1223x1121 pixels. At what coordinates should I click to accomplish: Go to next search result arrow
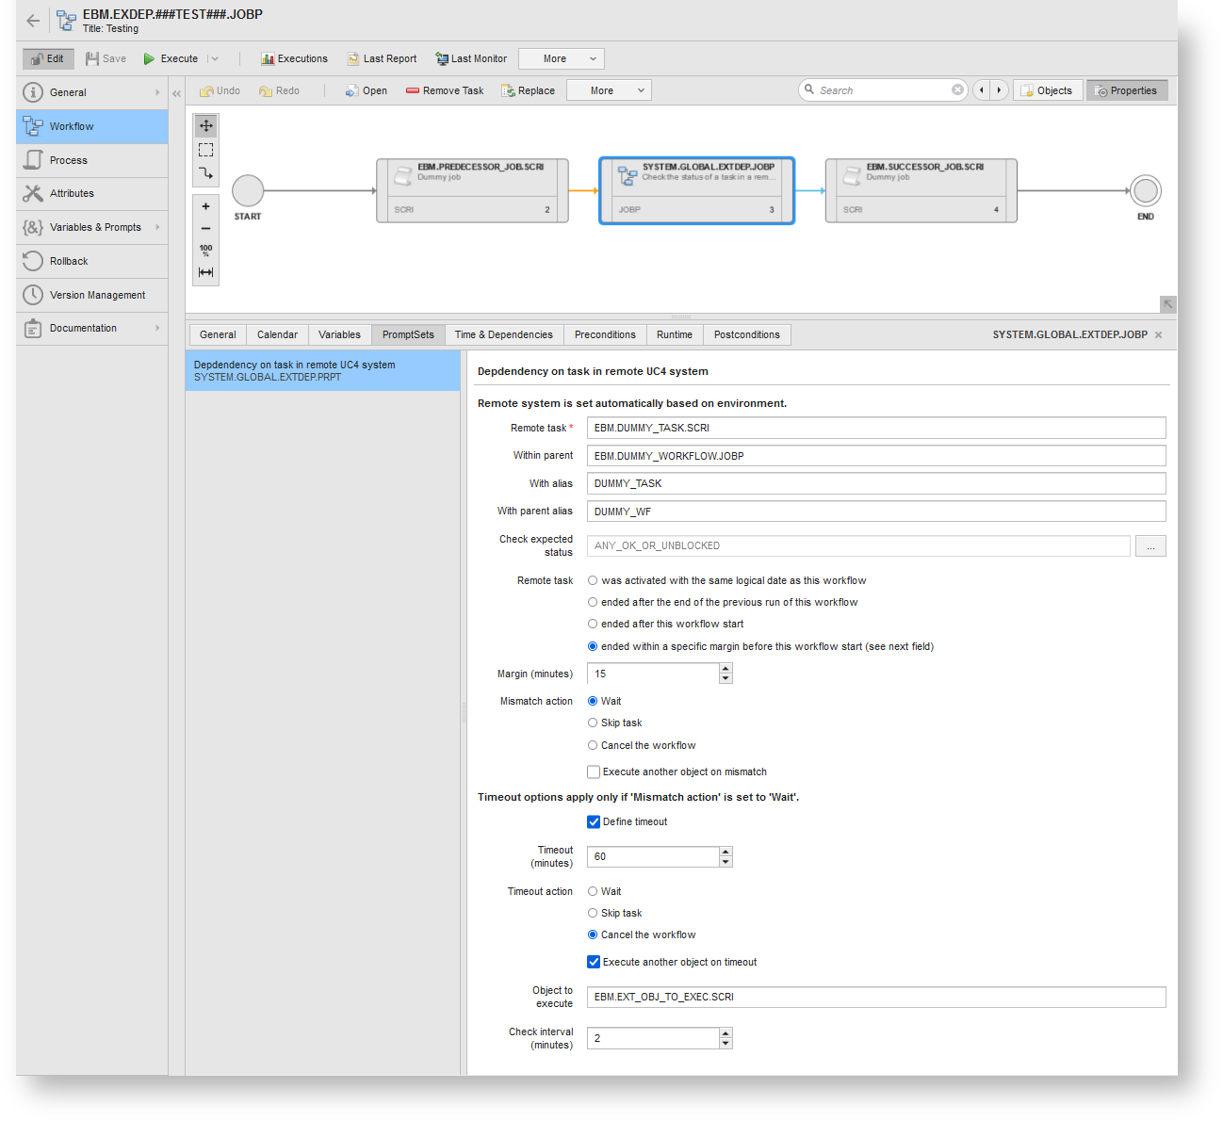(999, 90)
